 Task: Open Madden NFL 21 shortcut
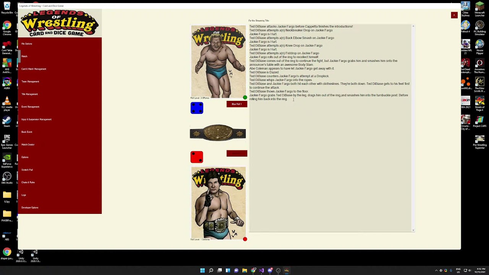click(466, 47)
